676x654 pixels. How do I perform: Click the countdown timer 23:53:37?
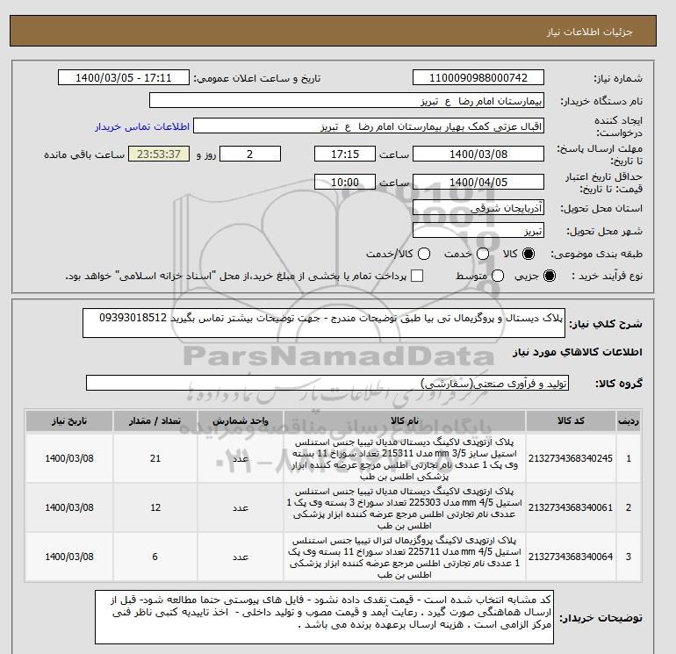[159, 154]
